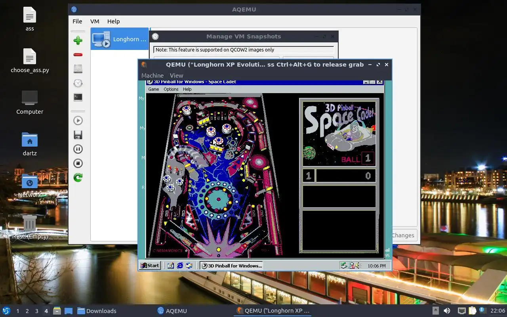
Task: Open VM snapshots via clock icon in AQEMU
Action: [78, 83]
